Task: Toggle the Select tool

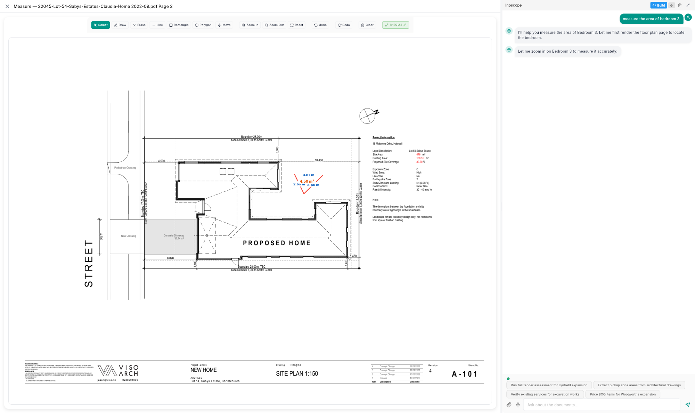Action: (x=100, y=25)
